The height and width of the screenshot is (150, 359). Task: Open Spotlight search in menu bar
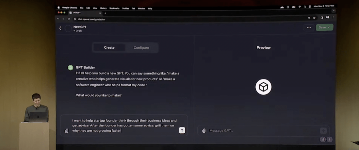(x=305, y=7)
